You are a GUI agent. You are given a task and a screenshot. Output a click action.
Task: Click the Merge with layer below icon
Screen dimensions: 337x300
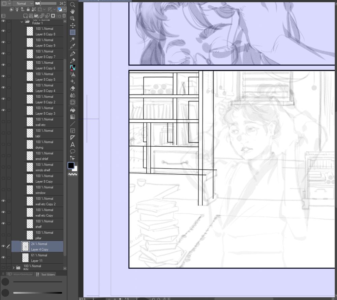pyautogui.click(x=48, y=16)
